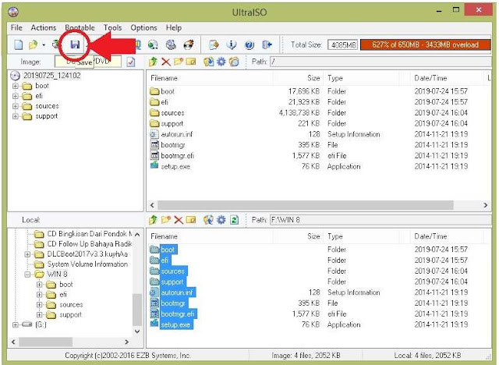499x365 pixels.
Task: Select sources folder in the image file list
Action: click(172, 113)
